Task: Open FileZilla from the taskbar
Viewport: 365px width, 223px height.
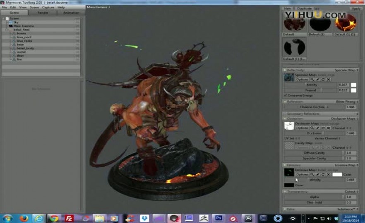Action: (69, 218)
